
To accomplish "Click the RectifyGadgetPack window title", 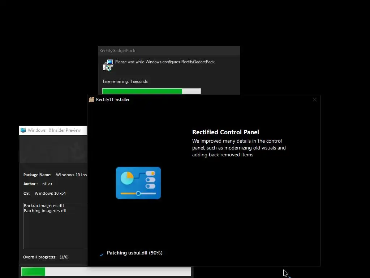I will tap(117, 51).
